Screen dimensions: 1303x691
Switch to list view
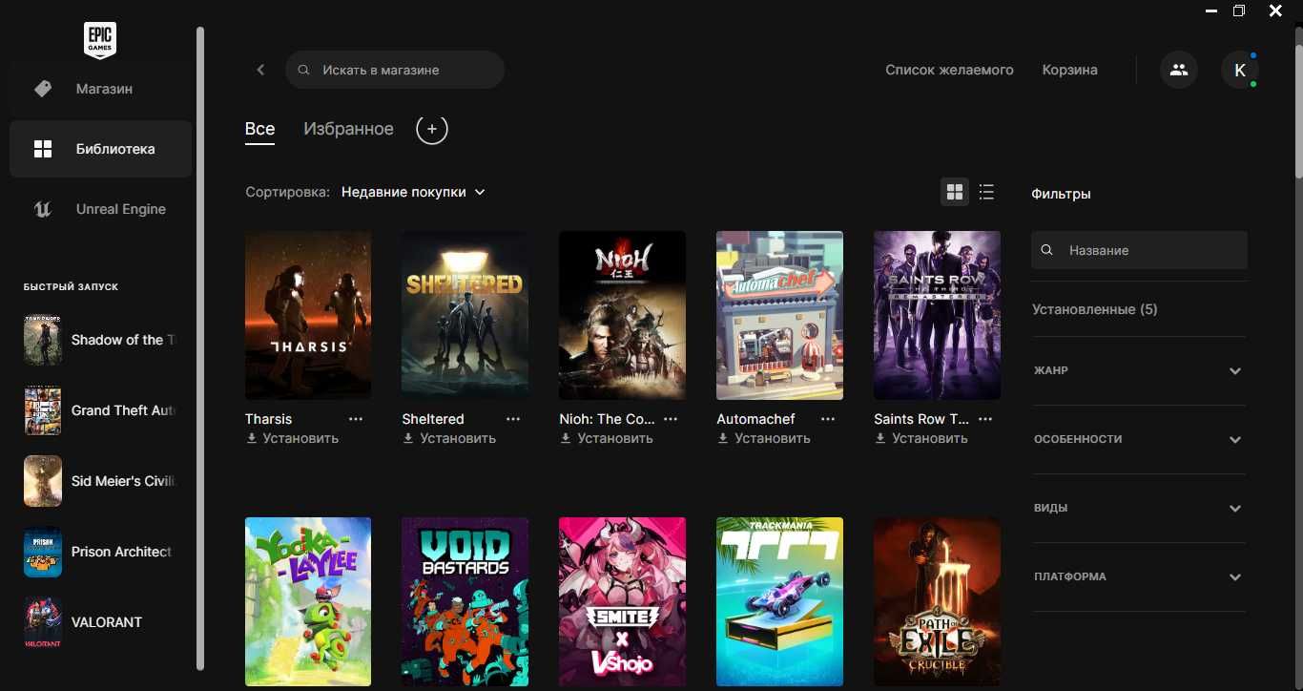point(986,192)
